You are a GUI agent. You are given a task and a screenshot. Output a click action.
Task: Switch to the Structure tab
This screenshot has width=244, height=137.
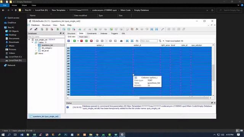(71, 33)
